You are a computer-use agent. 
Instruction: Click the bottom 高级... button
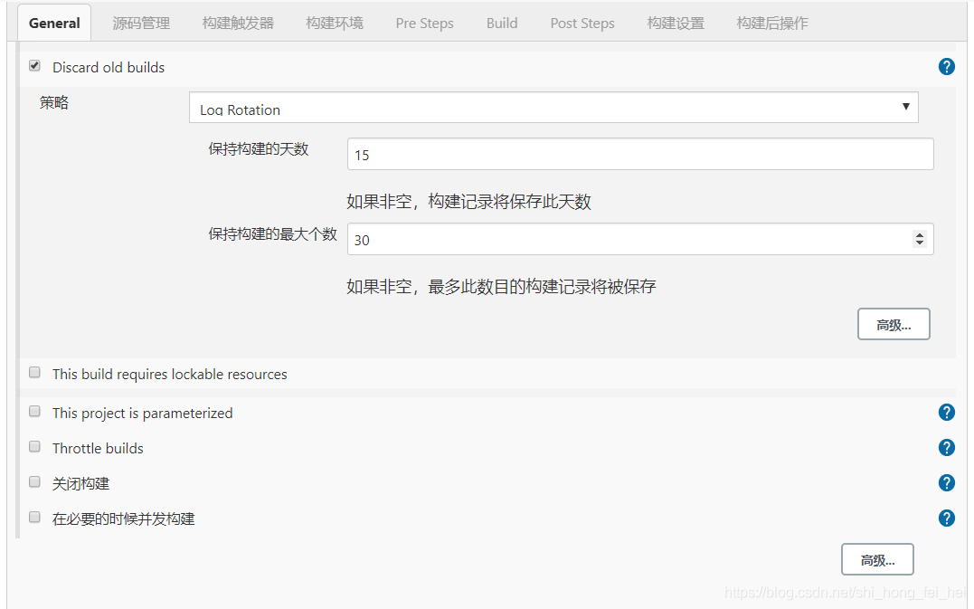point(877,559)
